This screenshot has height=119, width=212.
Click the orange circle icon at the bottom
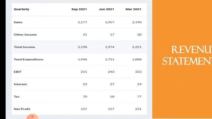(32, 117)
